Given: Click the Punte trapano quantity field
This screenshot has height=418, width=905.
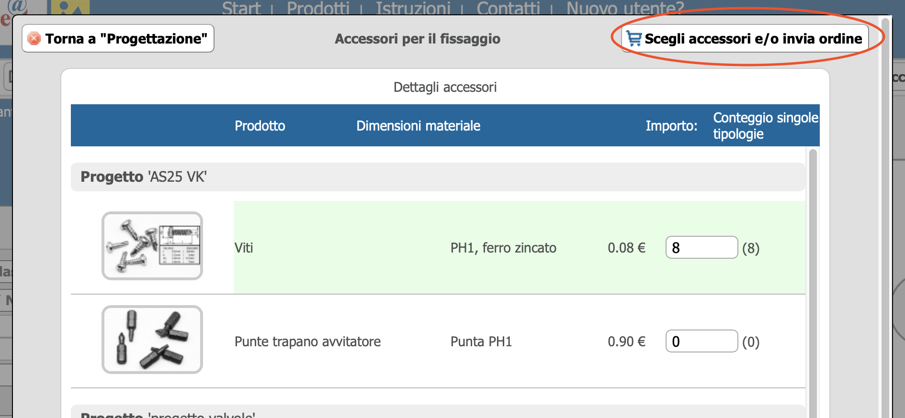Looking at the screenshot, I should coord(701,341).
